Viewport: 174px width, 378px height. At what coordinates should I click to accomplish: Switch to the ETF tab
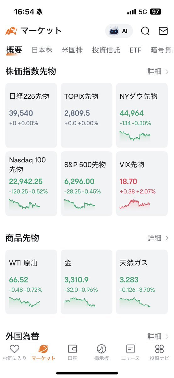[135, 50]
